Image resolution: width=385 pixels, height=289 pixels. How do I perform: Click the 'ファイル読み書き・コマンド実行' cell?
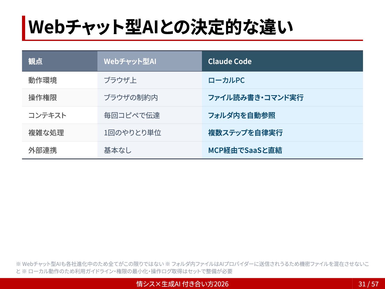click(282, 98)
